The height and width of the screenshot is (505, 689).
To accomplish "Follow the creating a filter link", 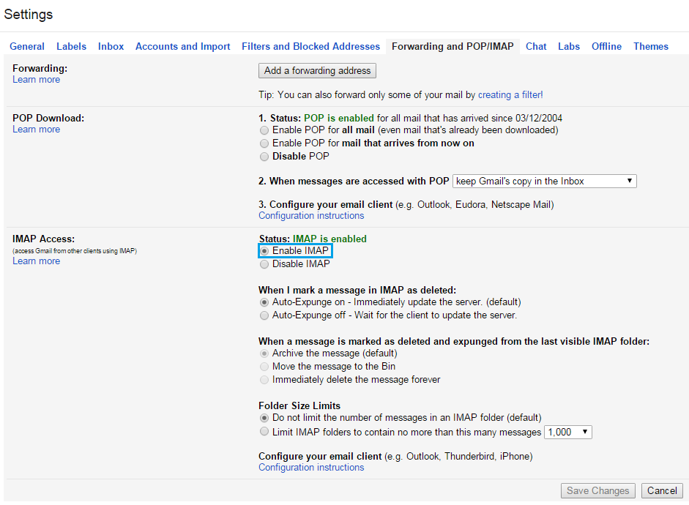I will 510,94.
